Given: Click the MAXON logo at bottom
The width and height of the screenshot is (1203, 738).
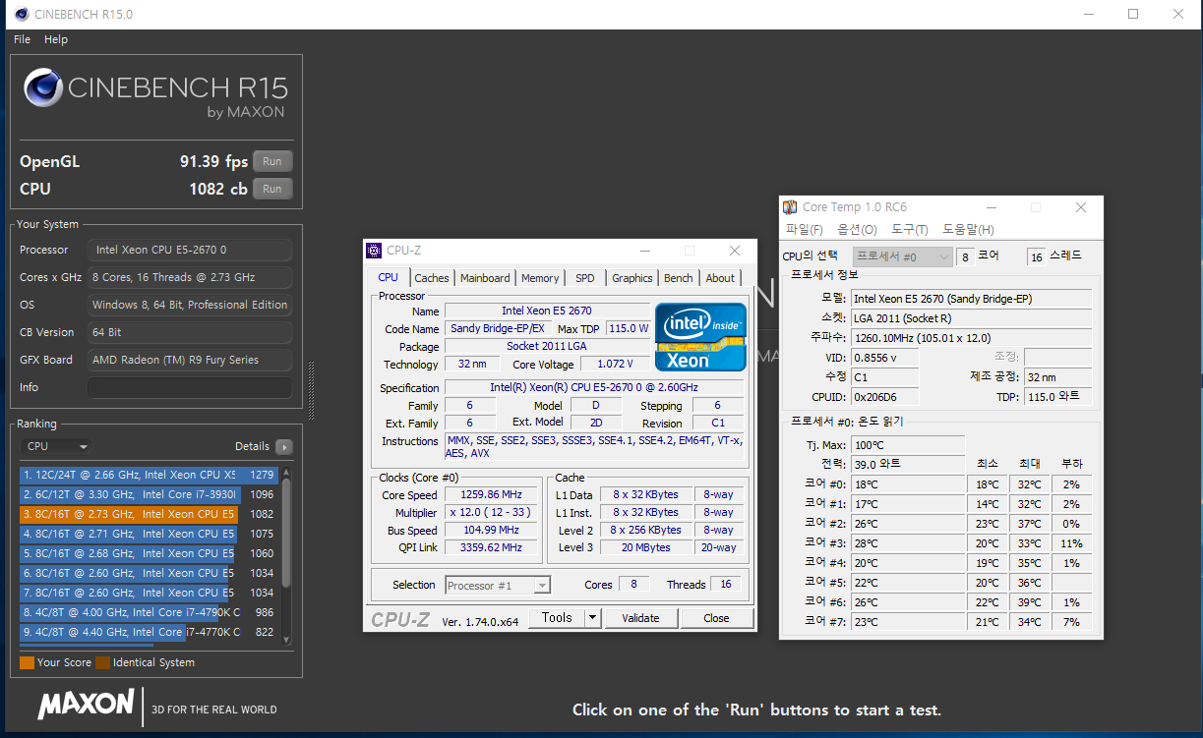Looking at the screenshot, I should coord(87,704).
